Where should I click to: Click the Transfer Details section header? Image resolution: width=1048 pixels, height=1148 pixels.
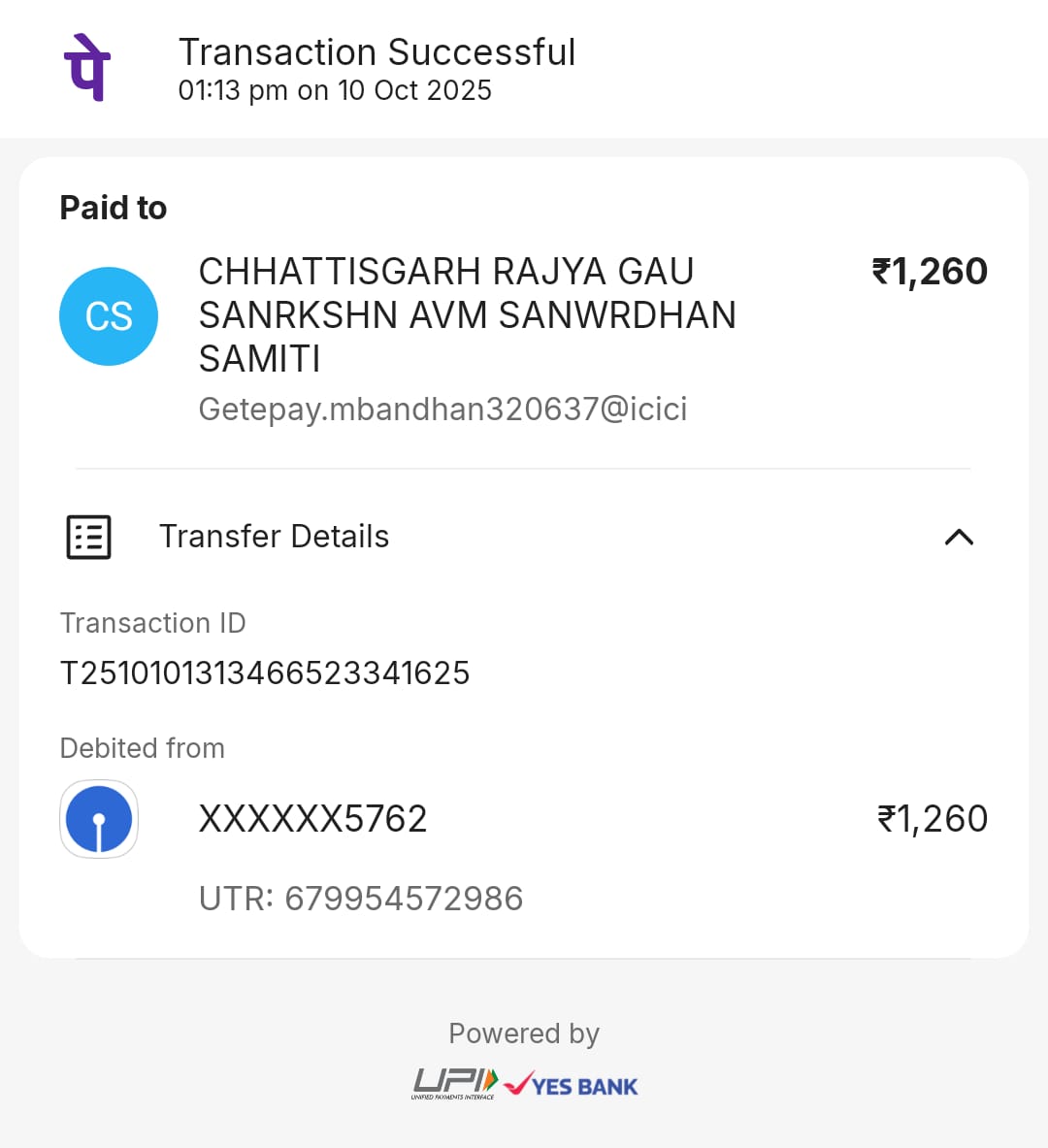click(274, 537)
